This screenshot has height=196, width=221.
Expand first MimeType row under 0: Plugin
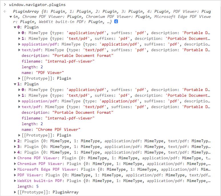click(19, 33)
